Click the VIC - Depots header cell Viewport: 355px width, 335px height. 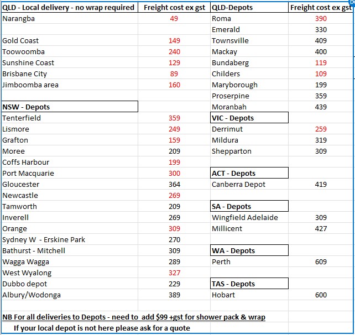tap(249, 118)
